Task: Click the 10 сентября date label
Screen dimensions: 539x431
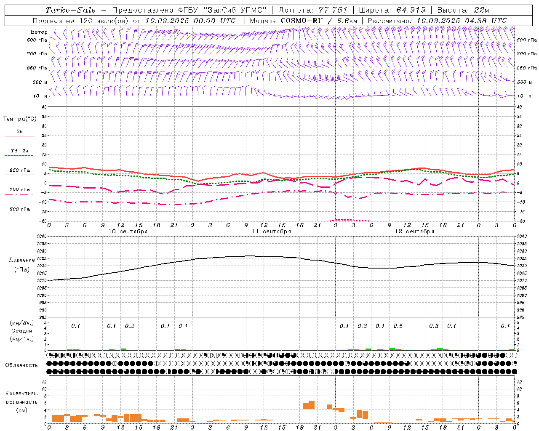Action: point(128,231)
